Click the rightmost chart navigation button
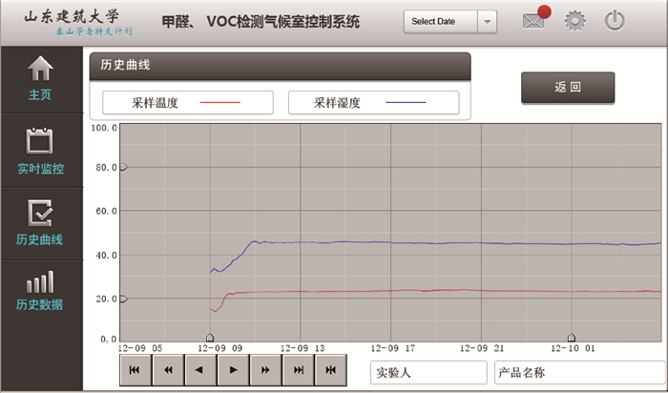This screenshot has height=393, width=668. click(330, 370)
